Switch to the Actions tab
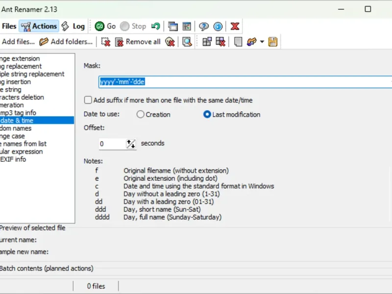Viewport: 392px width, 294px height. coord(39,26)
